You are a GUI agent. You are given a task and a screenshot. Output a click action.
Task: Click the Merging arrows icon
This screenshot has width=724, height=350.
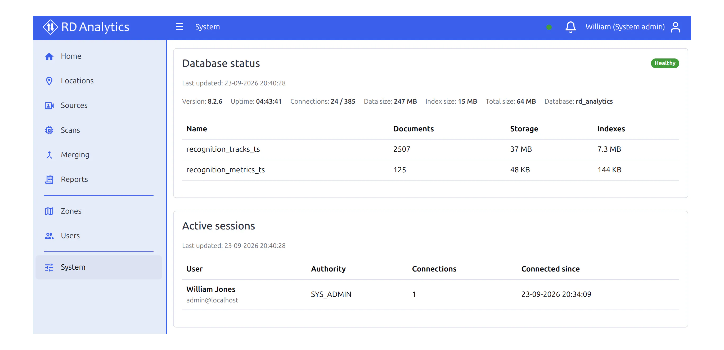click(x=49, y=155)
